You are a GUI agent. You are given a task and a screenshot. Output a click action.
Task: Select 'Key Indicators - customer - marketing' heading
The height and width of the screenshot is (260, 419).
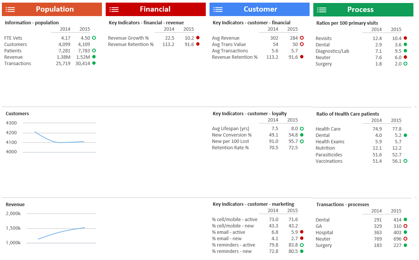(253, 204)
